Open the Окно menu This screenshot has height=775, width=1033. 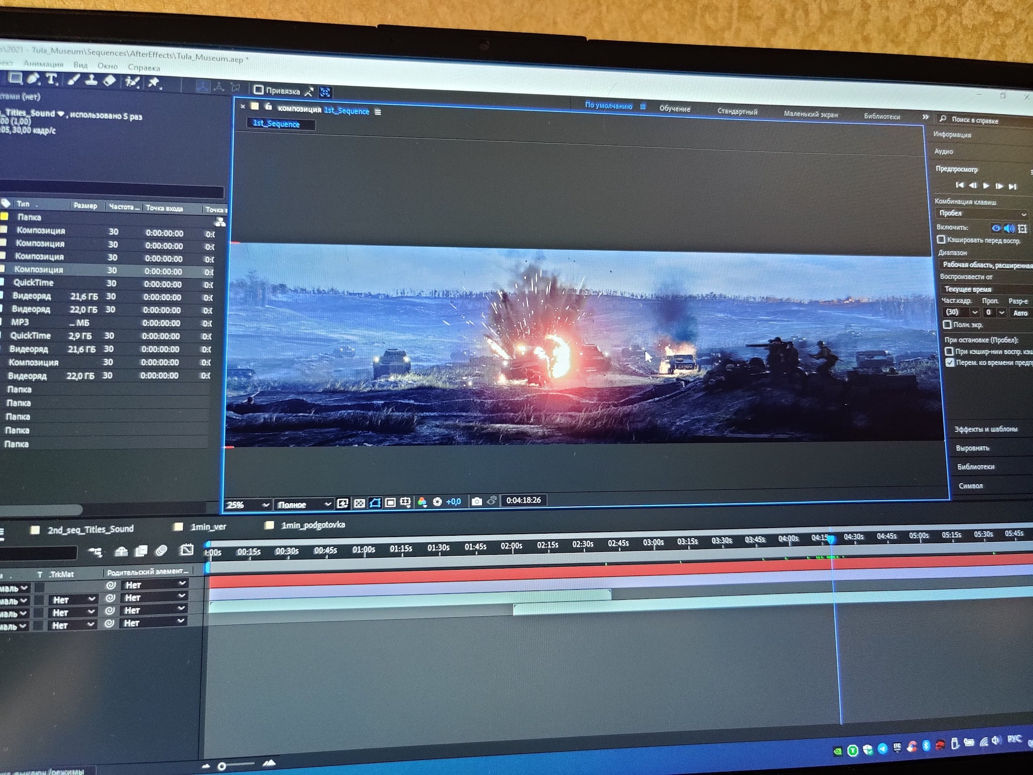tap(108, 66)
